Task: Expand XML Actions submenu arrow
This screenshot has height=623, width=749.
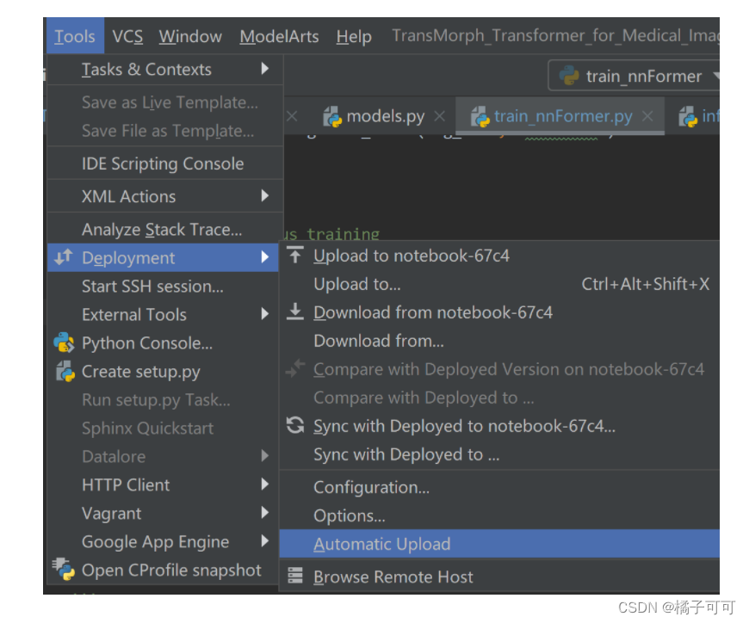Action: pyautogui.click(x=264, y=195)
